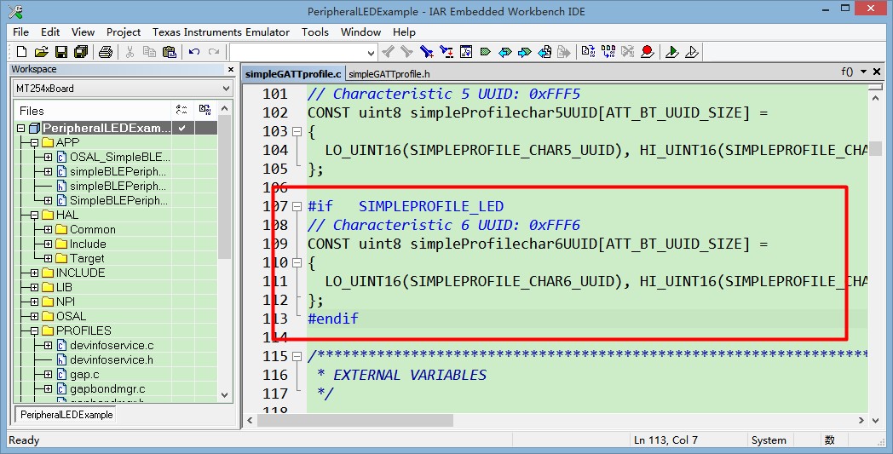Viewport: 893px width, 454px height.
Task: Click the Paste clipboard icon
Action: 170,52
